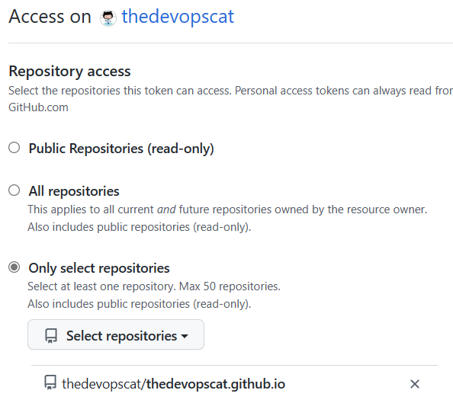This screenshot has height=403, width=453.
Task: Click the caret arrow on Select repositories
Action: pyautogui.click(x=185, y=336)
